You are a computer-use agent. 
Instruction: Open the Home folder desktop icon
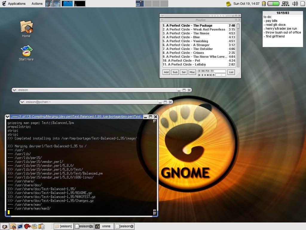pos(26,29)
